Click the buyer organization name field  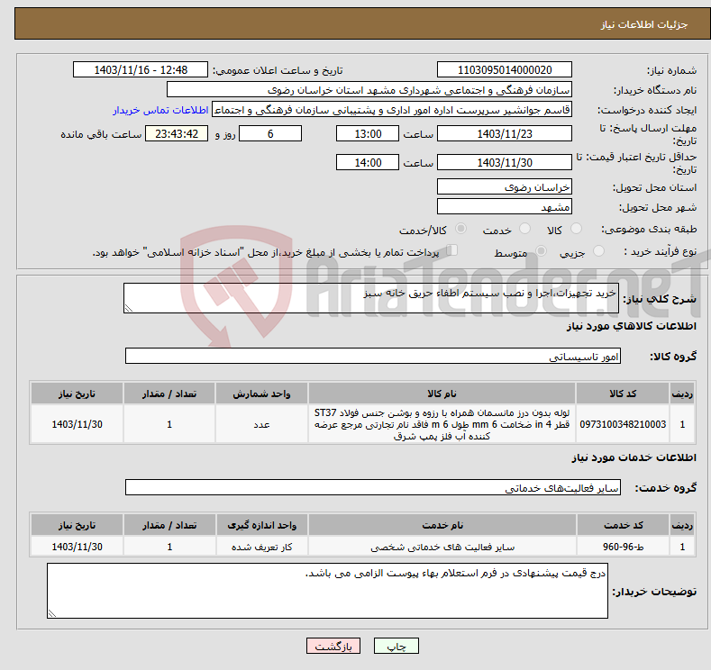369,90
